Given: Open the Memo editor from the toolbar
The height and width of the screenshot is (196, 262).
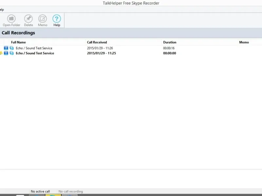Looking at the screenshot, I should coord(43,21).
